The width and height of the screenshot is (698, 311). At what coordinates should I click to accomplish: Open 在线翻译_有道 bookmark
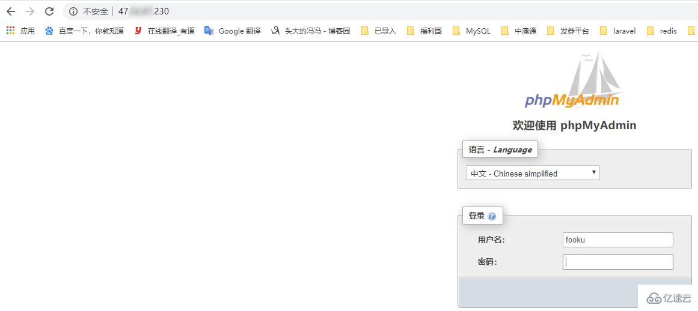click(x=164, y=31)
